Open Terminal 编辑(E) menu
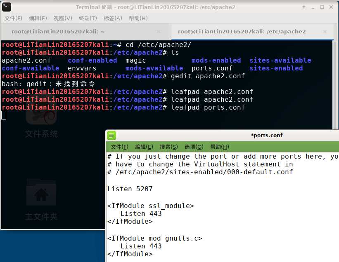 [38, 18]
